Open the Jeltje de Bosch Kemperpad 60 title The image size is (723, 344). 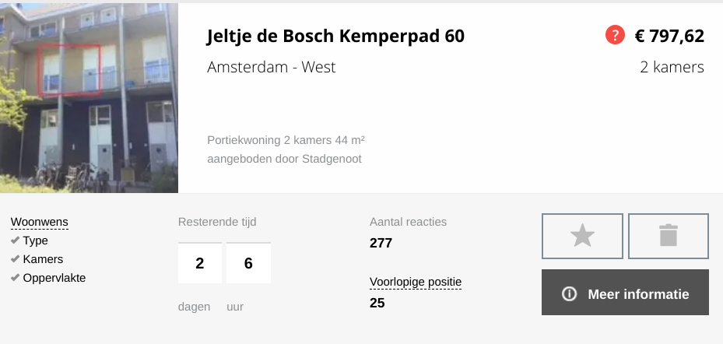(x=335, y=36)
